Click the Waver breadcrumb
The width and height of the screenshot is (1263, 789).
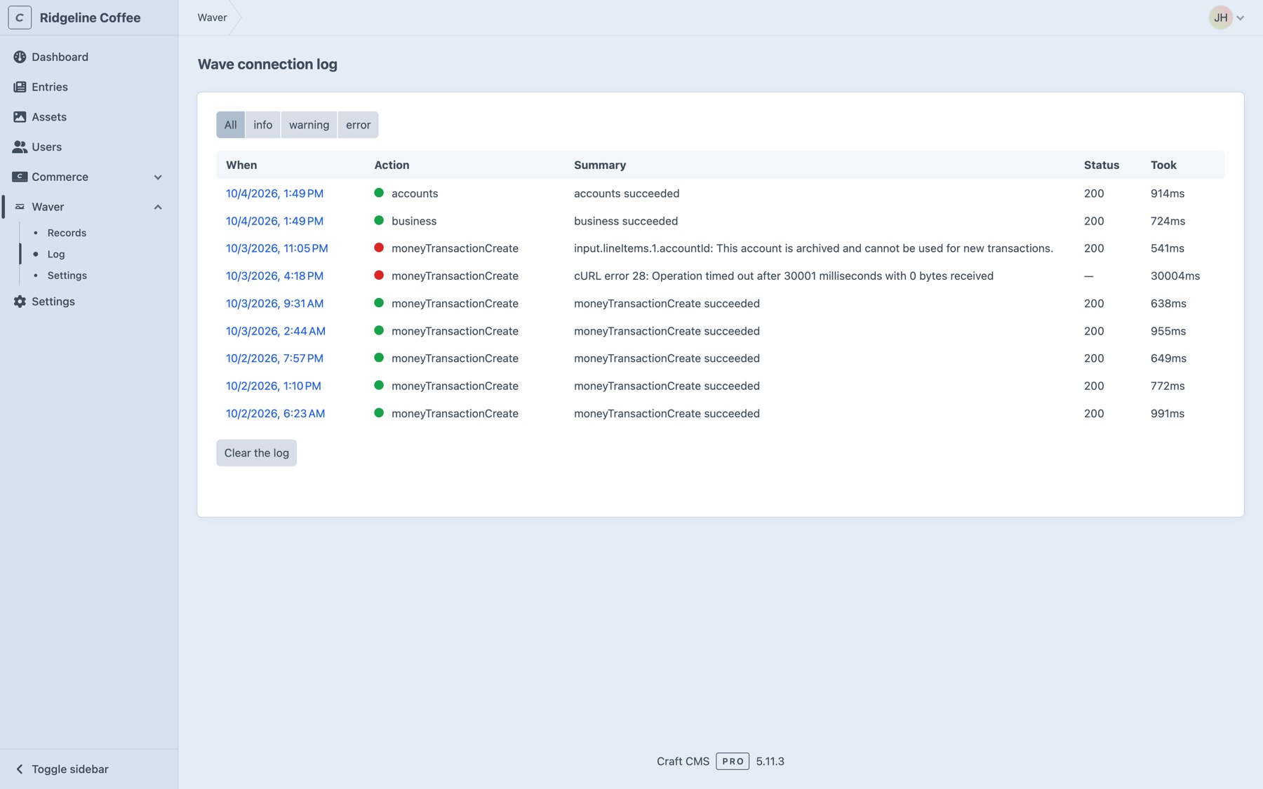tap(212, 18)
